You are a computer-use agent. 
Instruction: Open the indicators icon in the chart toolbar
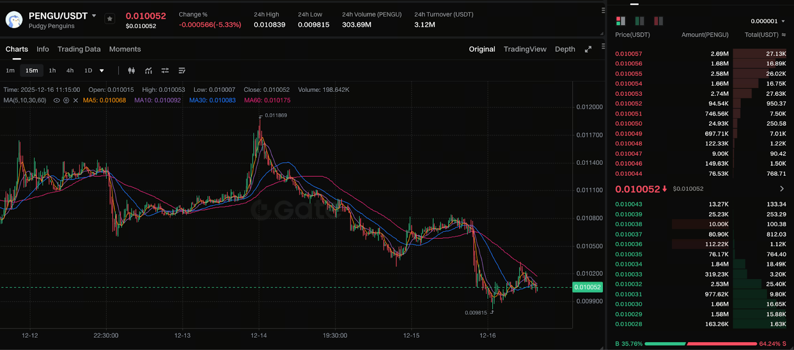pyautogui.click(x=148, y=70)
